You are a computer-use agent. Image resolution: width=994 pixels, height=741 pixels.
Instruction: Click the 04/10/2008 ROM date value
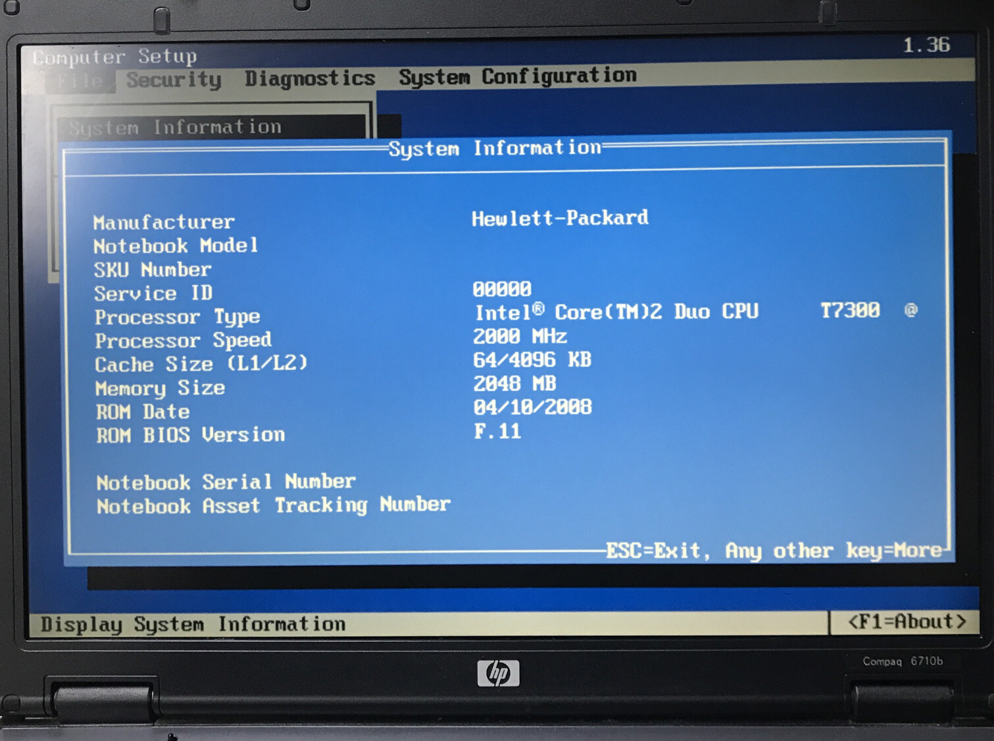coord(533,407)
